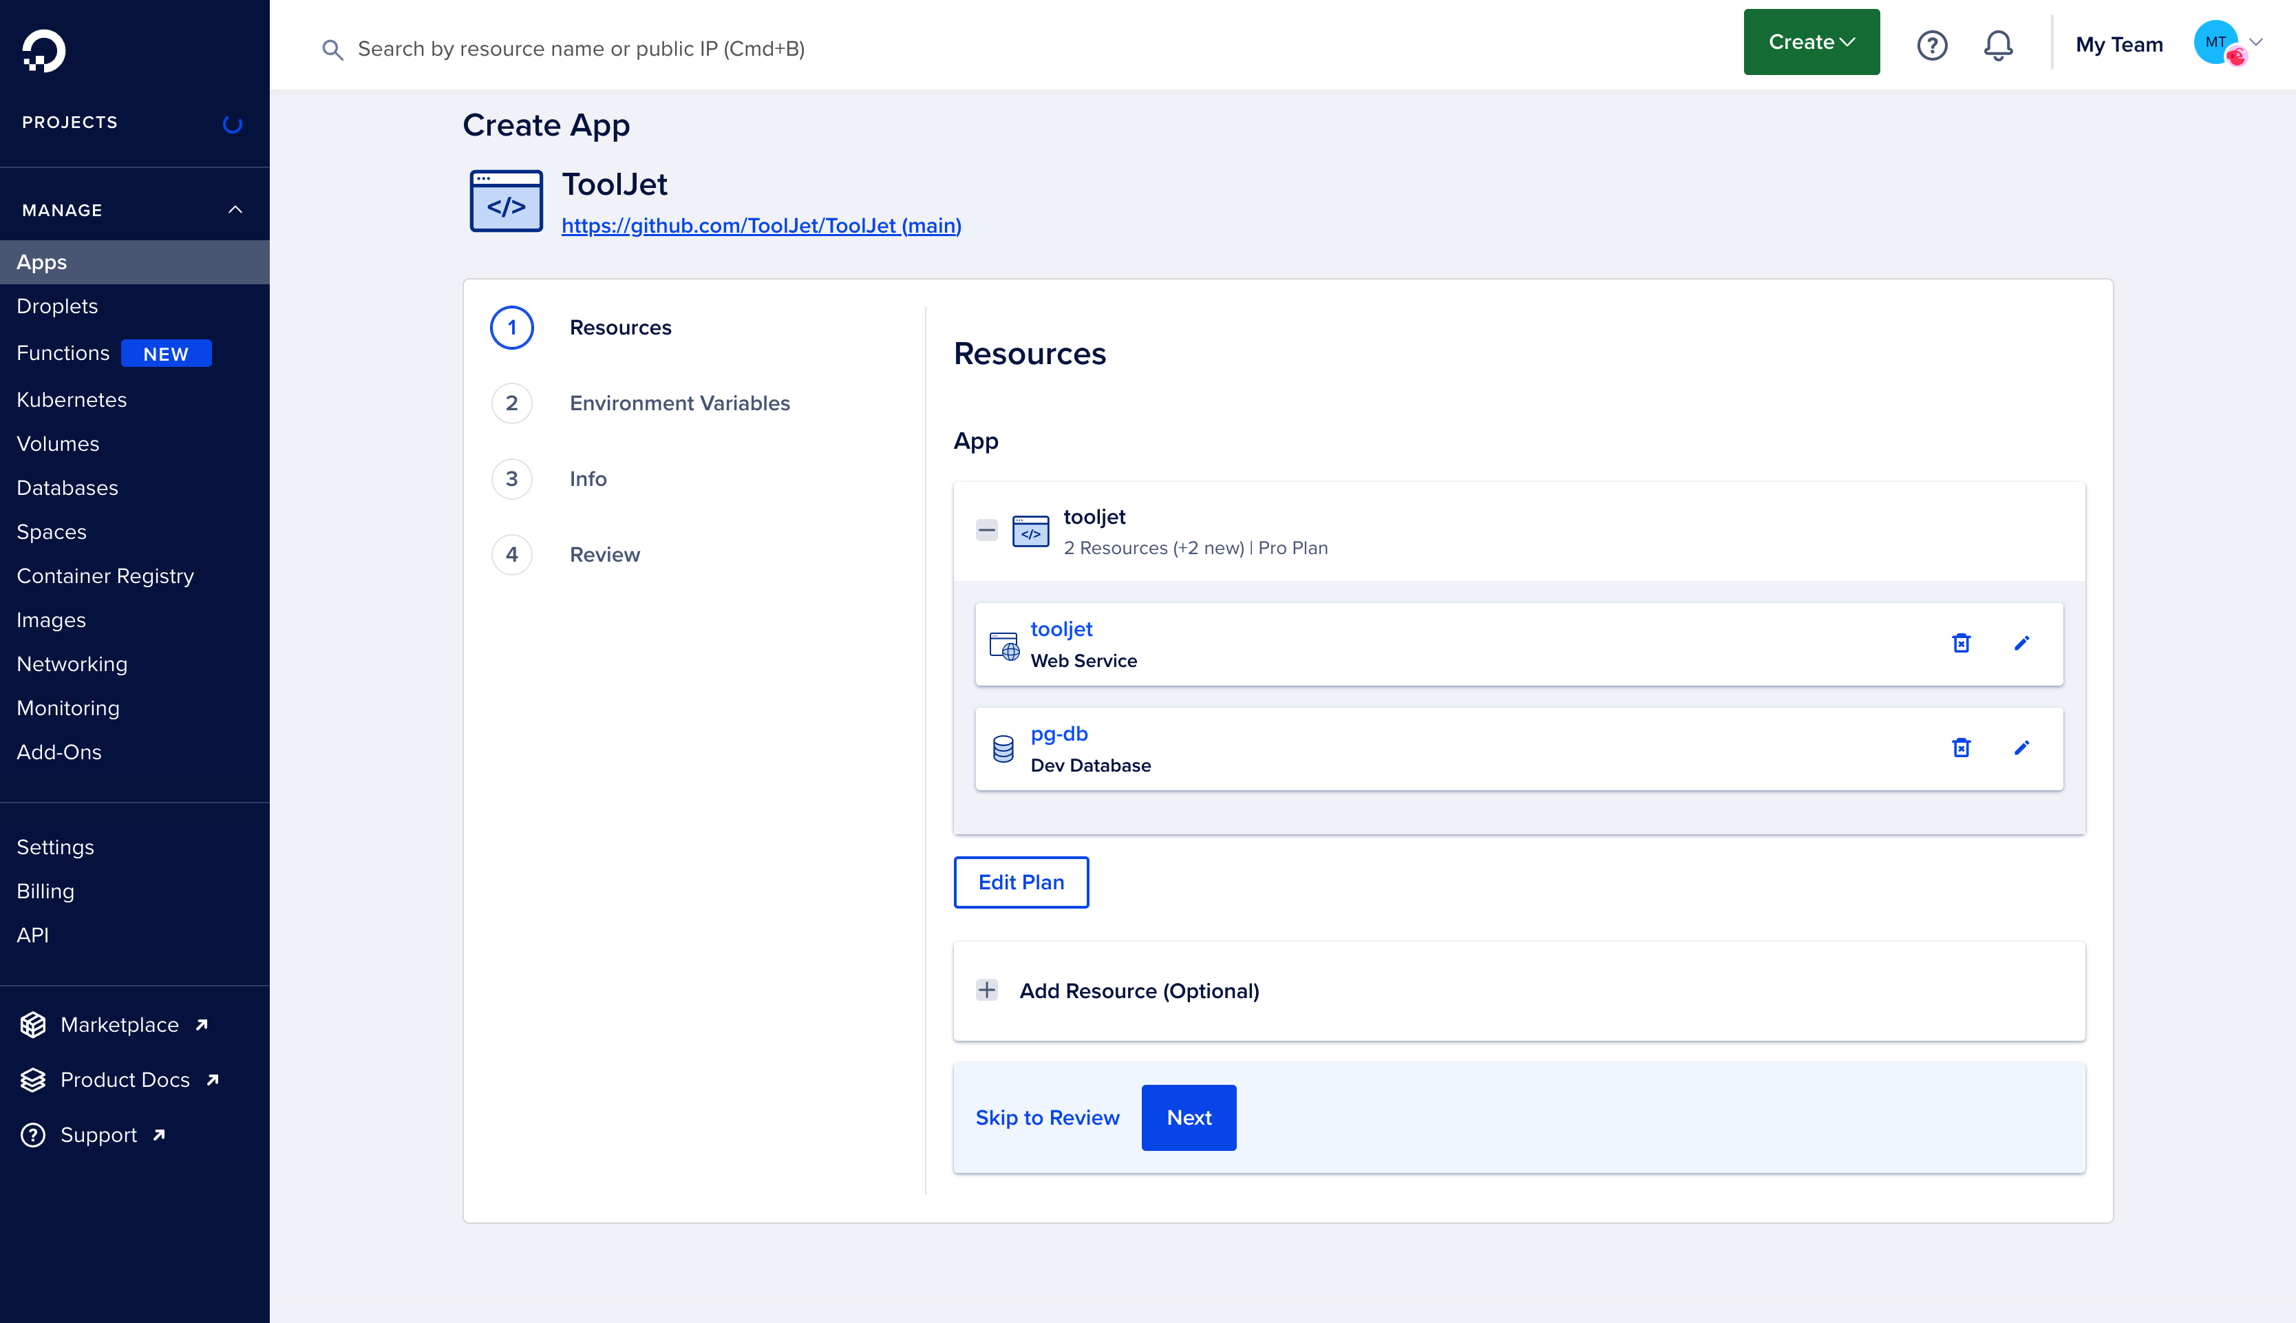
Task: Delete the tooljet web service resource
Action: [1961, 644]
